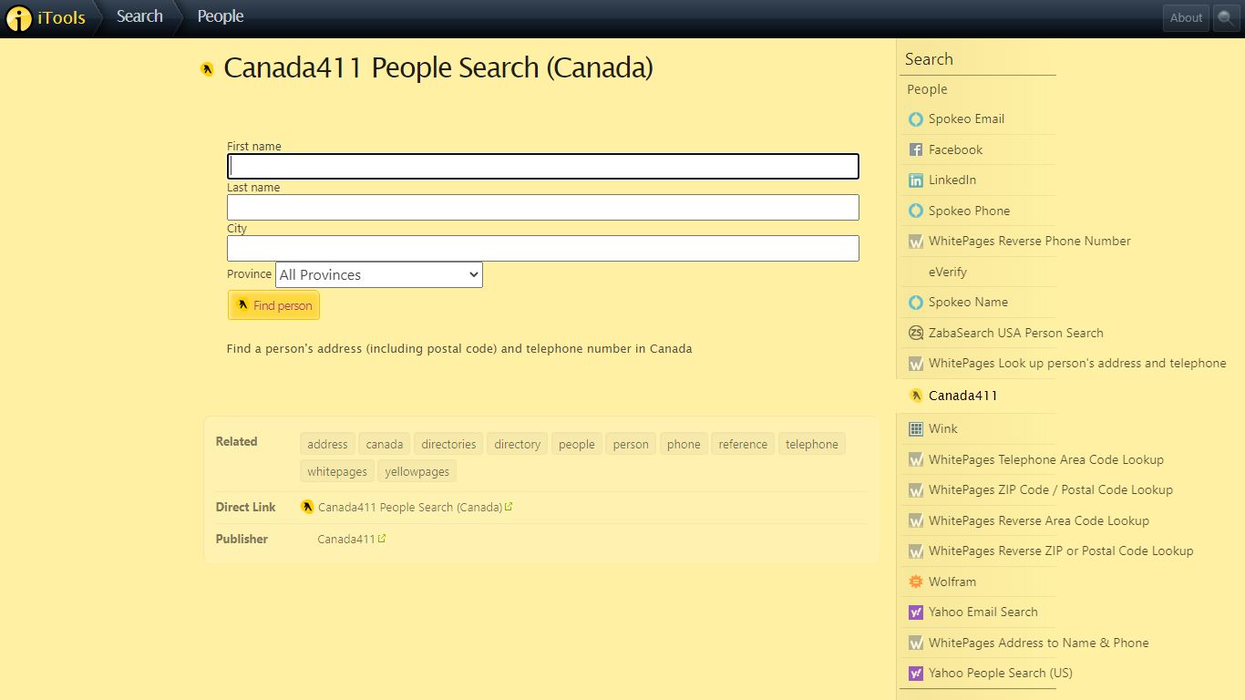Click the Facebook text link

tap(955, 149)
